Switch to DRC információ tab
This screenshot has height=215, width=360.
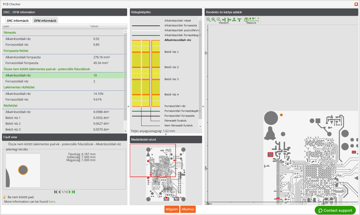click(18, 20)
